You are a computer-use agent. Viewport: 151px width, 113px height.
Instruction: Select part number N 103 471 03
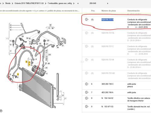coord(107,106)
